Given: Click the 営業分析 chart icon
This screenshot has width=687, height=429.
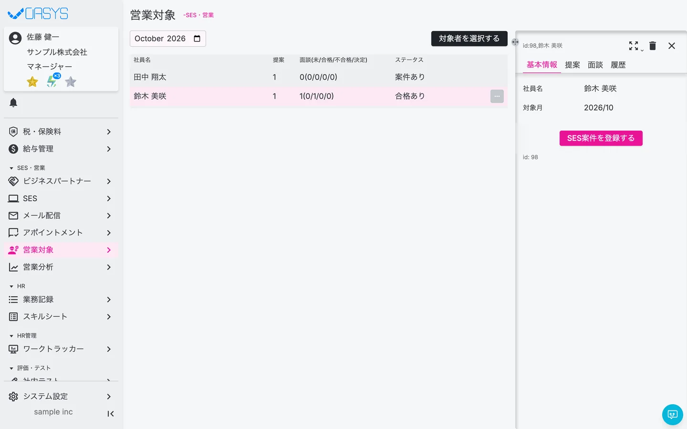Looking at the screenshot, I should (13, 267).
